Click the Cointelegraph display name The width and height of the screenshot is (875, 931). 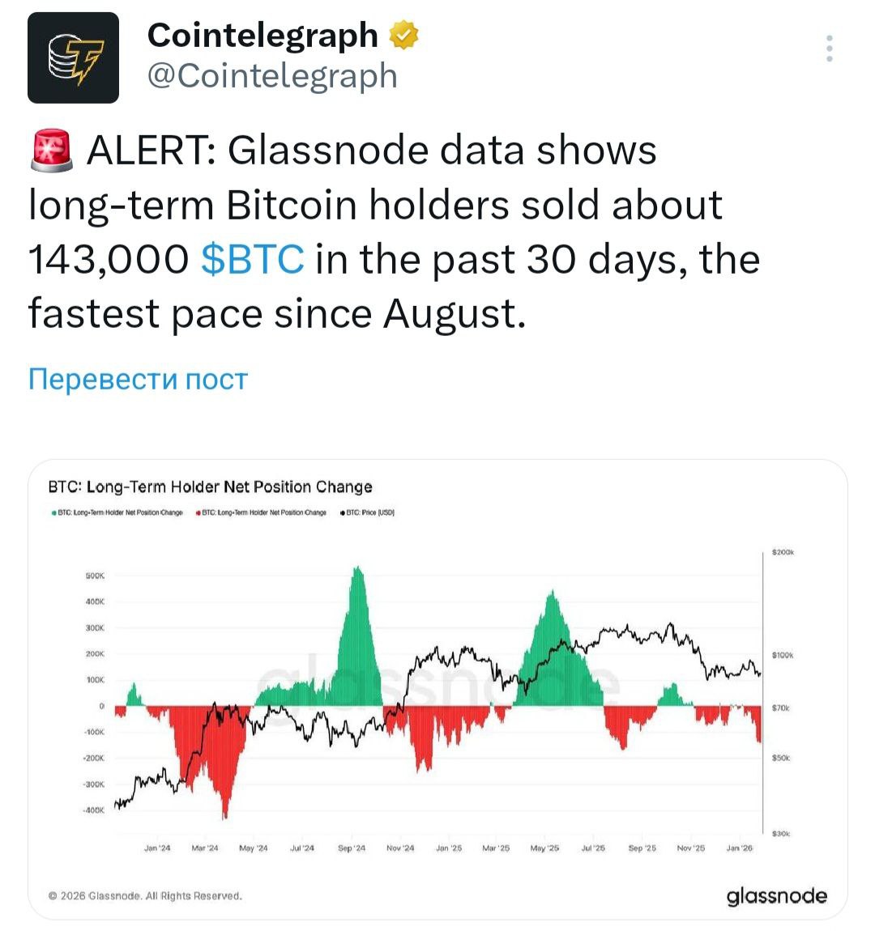pyautogui.click(x=262, y=35)
